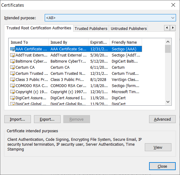Open the Intended purpose dropdown

(x=110, y=18)
